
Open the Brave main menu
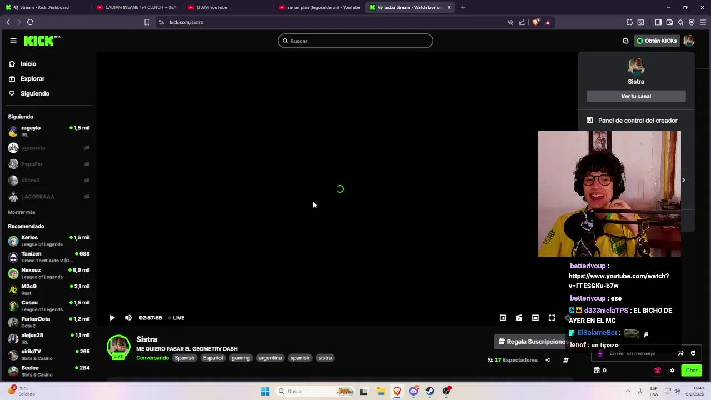click(703, 22)
